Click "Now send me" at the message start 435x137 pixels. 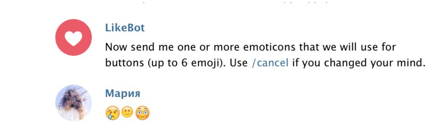click(136, 47)
